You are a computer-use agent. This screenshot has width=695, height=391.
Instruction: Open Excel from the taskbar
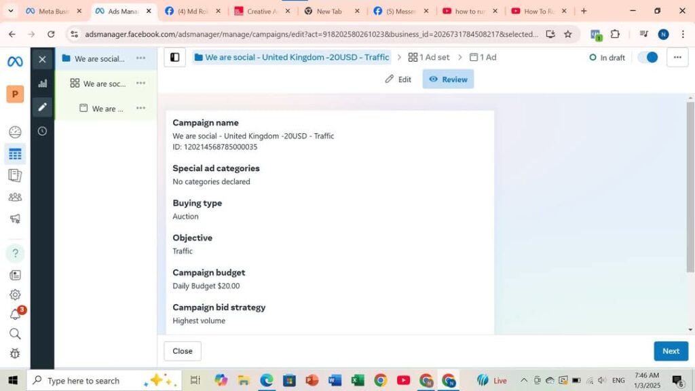pyautogui.click(x=357, y=380)
